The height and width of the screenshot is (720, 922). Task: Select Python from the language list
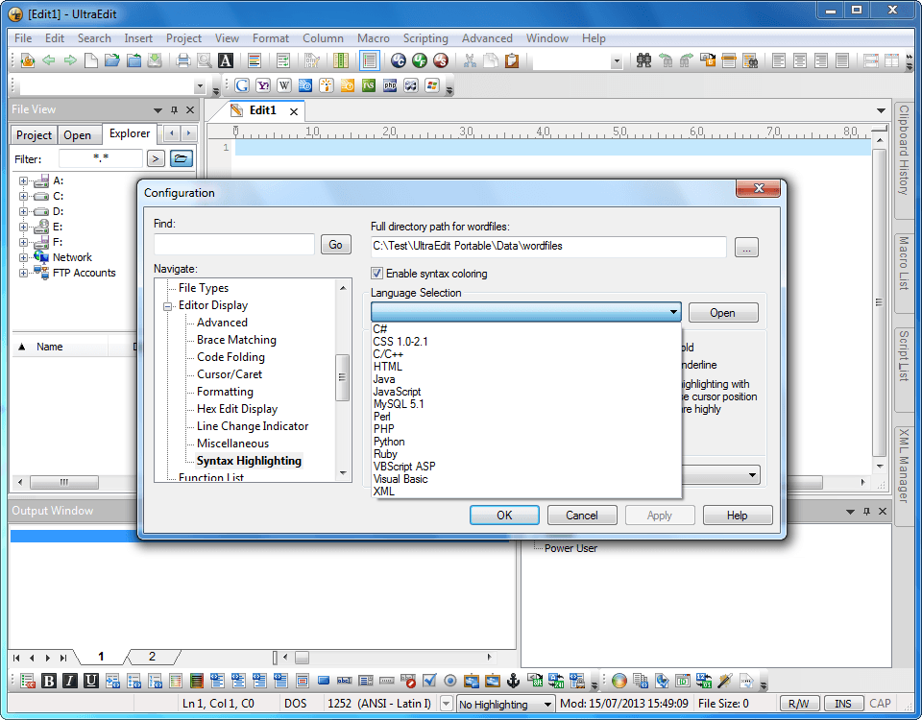389,442
